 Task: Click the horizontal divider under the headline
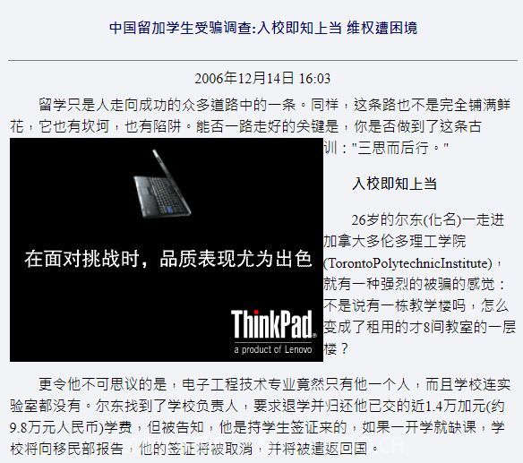[x=262, y=60]
